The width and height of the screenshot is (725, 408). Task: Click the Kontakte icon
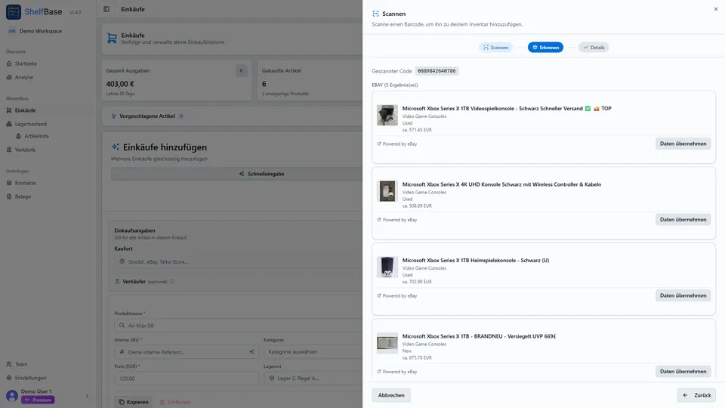pyautogui.click(x=9, y=183)
